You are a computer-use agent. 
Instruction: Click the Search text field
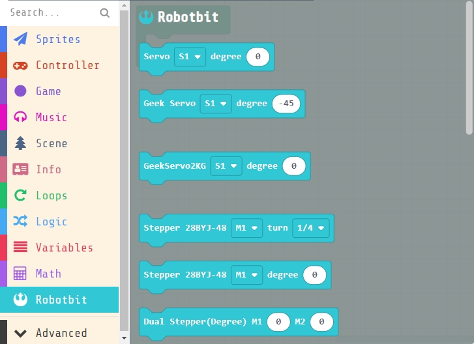52,13
